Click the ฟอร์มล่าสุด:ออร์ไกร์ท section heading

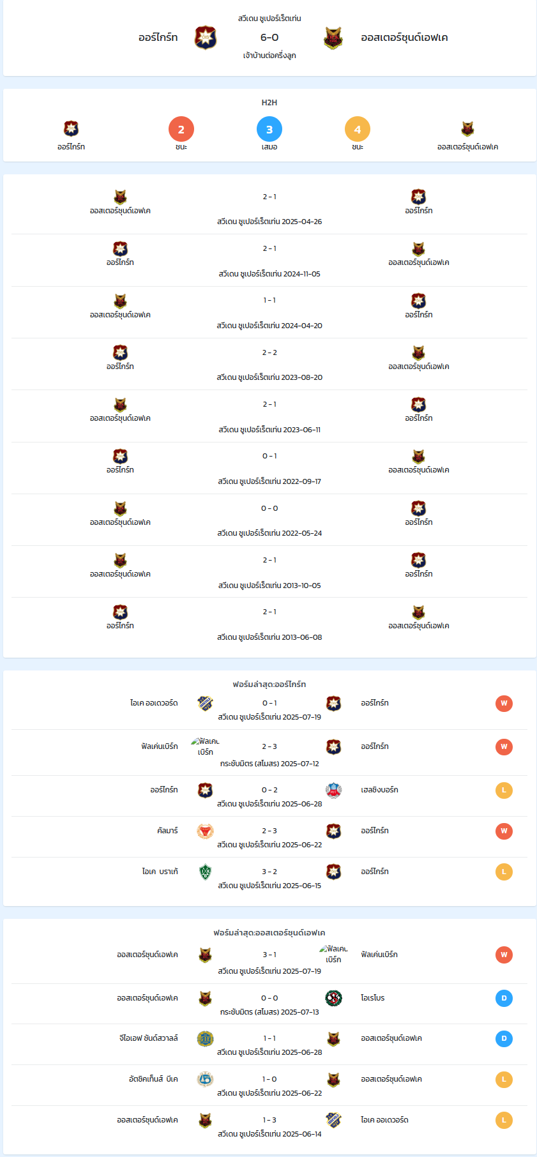pos(269,684)
